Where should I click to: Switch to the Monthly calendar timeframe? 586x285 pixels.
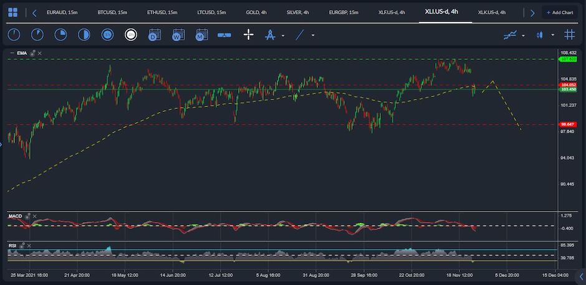pos(202,35)
